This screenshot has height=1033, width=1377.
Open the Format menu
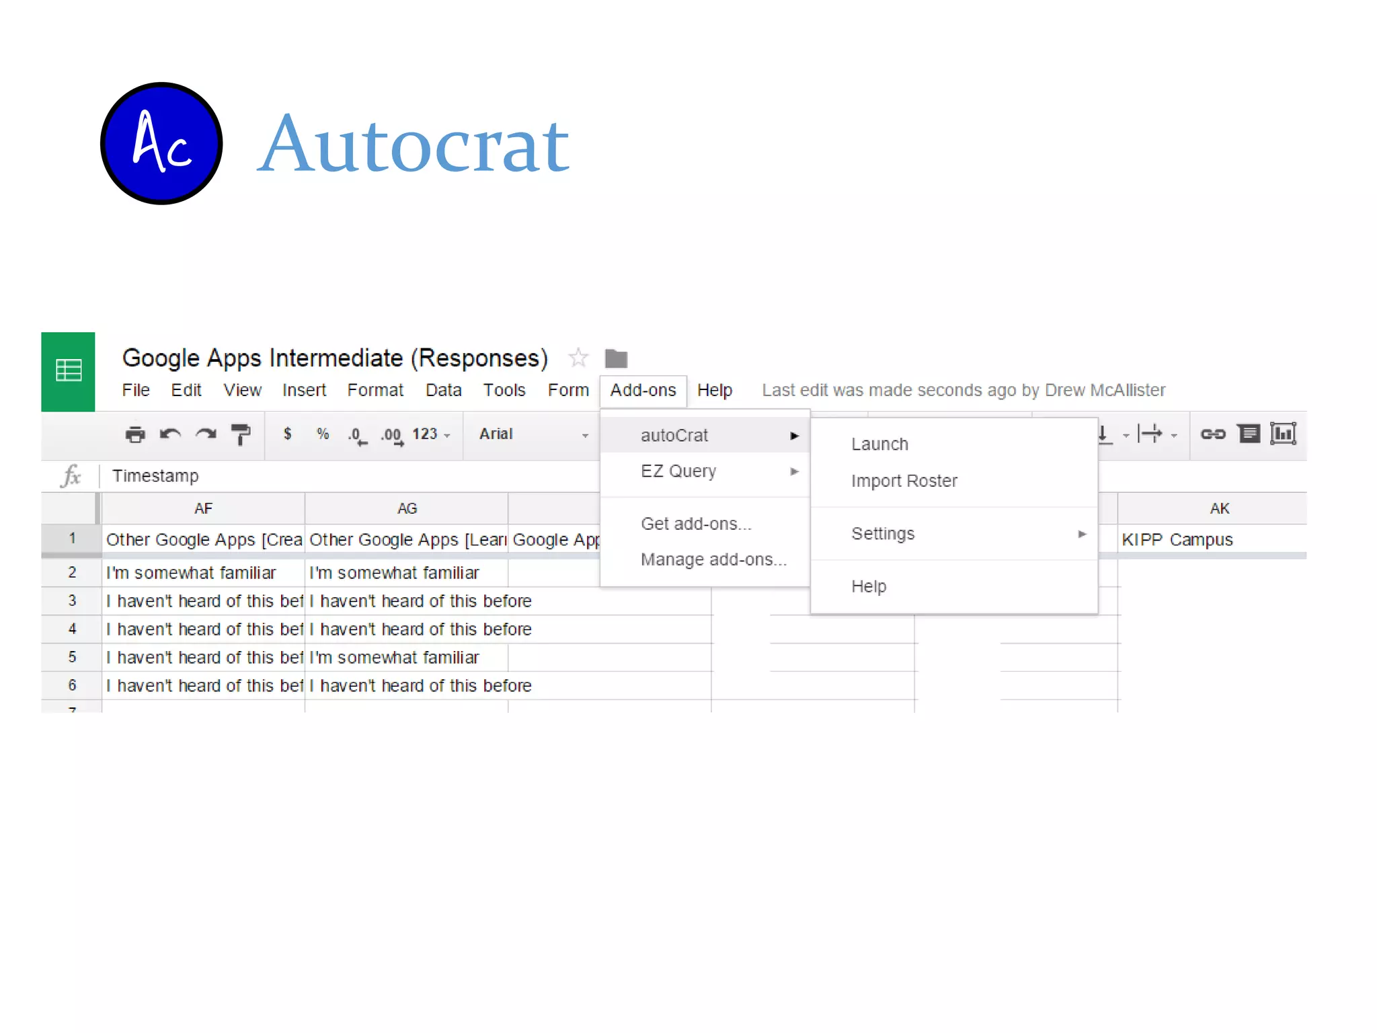pyautogui.click(x=375, y=390)
